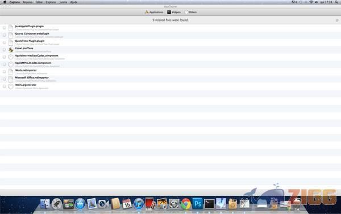Open Spotlight search in menu bar
Screen dimensions: 341x214
coord(336,2)
